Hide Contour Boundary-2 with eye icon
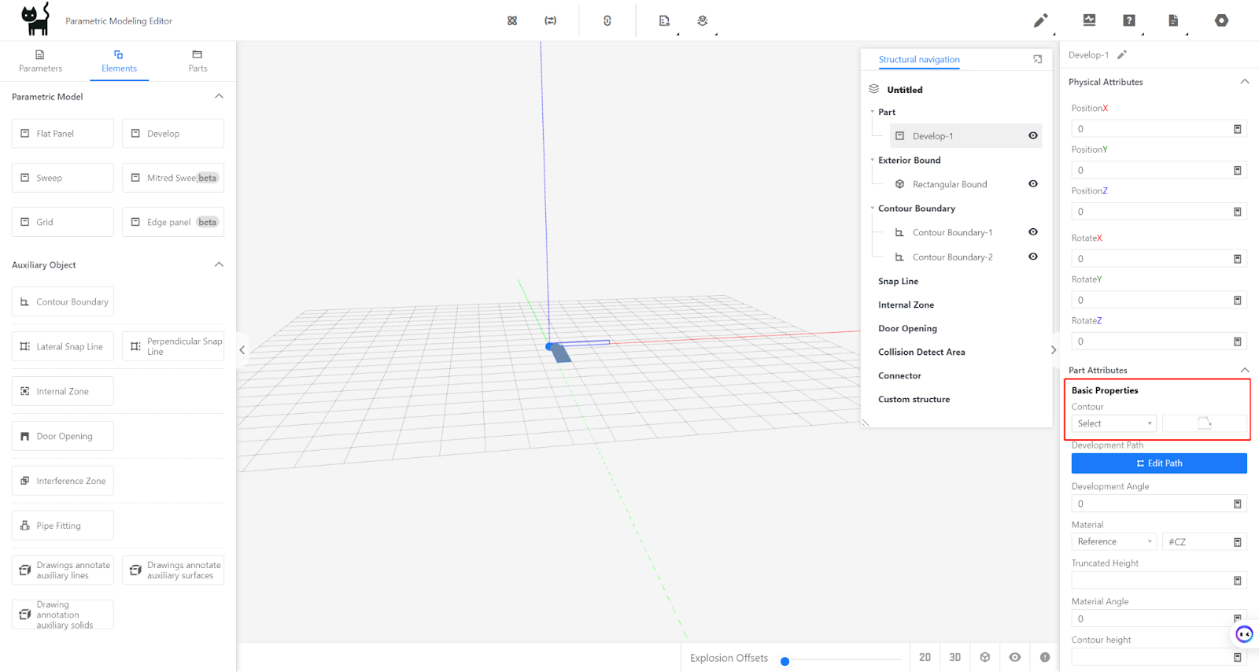This screenshot has height=672, width=1259. [x=1033, y=257]
